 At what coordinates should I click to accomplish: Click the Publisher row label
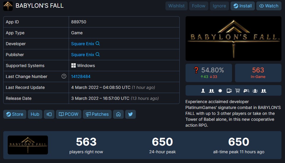pos(15,55)
